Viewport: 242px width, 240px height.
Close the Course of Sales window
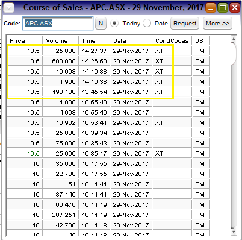235,8
